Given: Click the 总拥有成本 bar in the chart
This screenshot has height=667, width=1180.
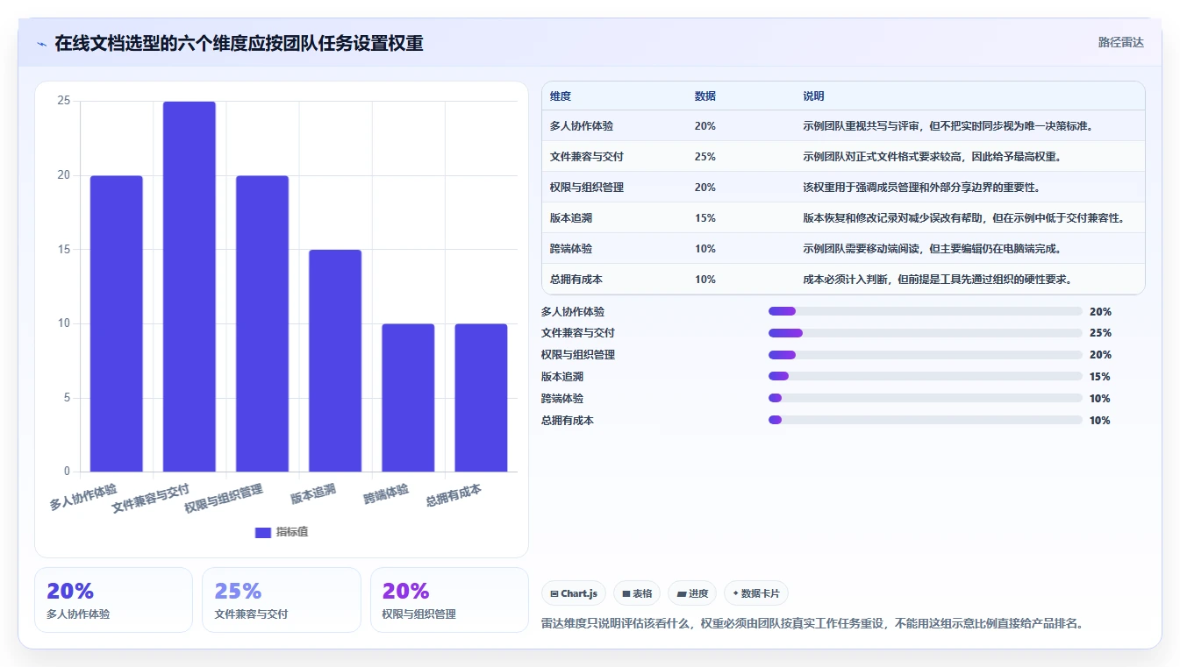Looking at the screenshot, I should [480, 398].
